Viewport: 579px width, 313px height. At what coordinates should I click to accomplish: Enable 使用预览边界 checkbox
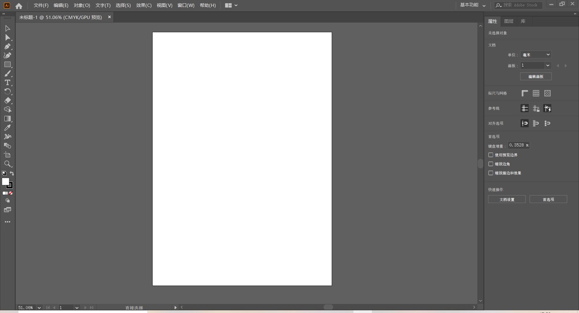[491, 155]
